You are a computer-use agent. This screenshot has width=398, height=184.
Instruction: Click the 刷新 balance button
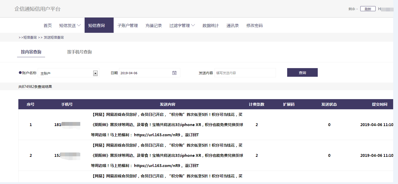(x=368, y=9)
